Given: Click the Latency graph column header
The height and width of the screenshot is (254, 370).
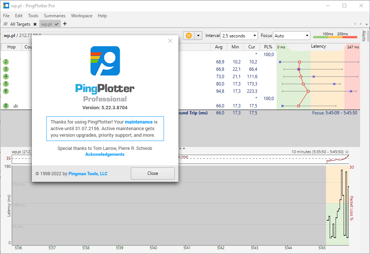Looking at the screenshot, I should click(318, 46).
